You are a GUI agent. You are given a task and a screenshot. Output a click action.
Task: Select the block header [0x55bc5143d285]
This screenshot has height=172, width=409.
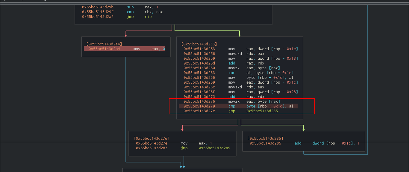(265, 139)
